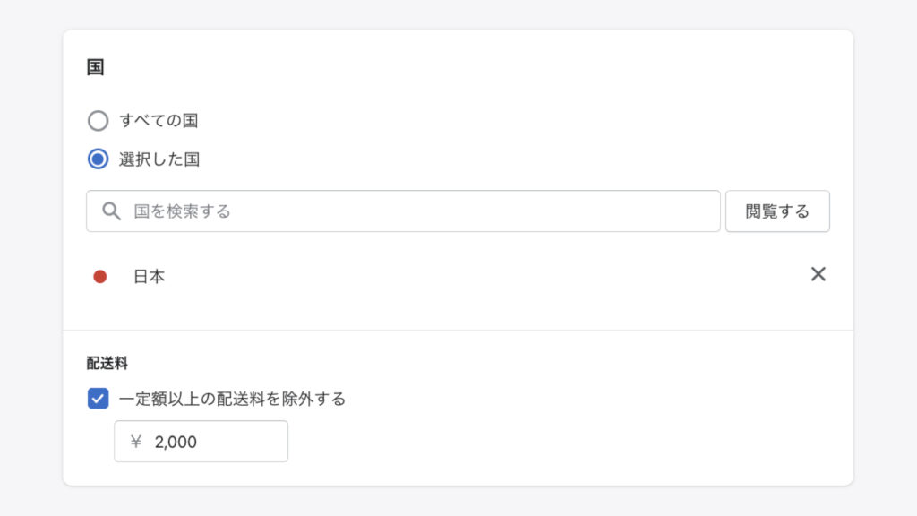Click the すべての国 label text

[159, 121]
